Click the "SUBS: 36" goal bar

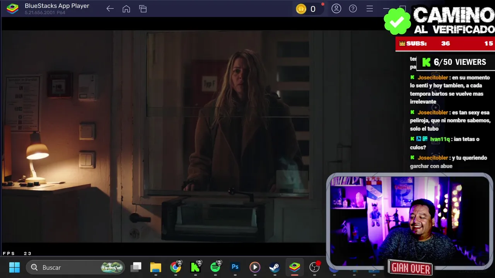(x=445, y=44)
